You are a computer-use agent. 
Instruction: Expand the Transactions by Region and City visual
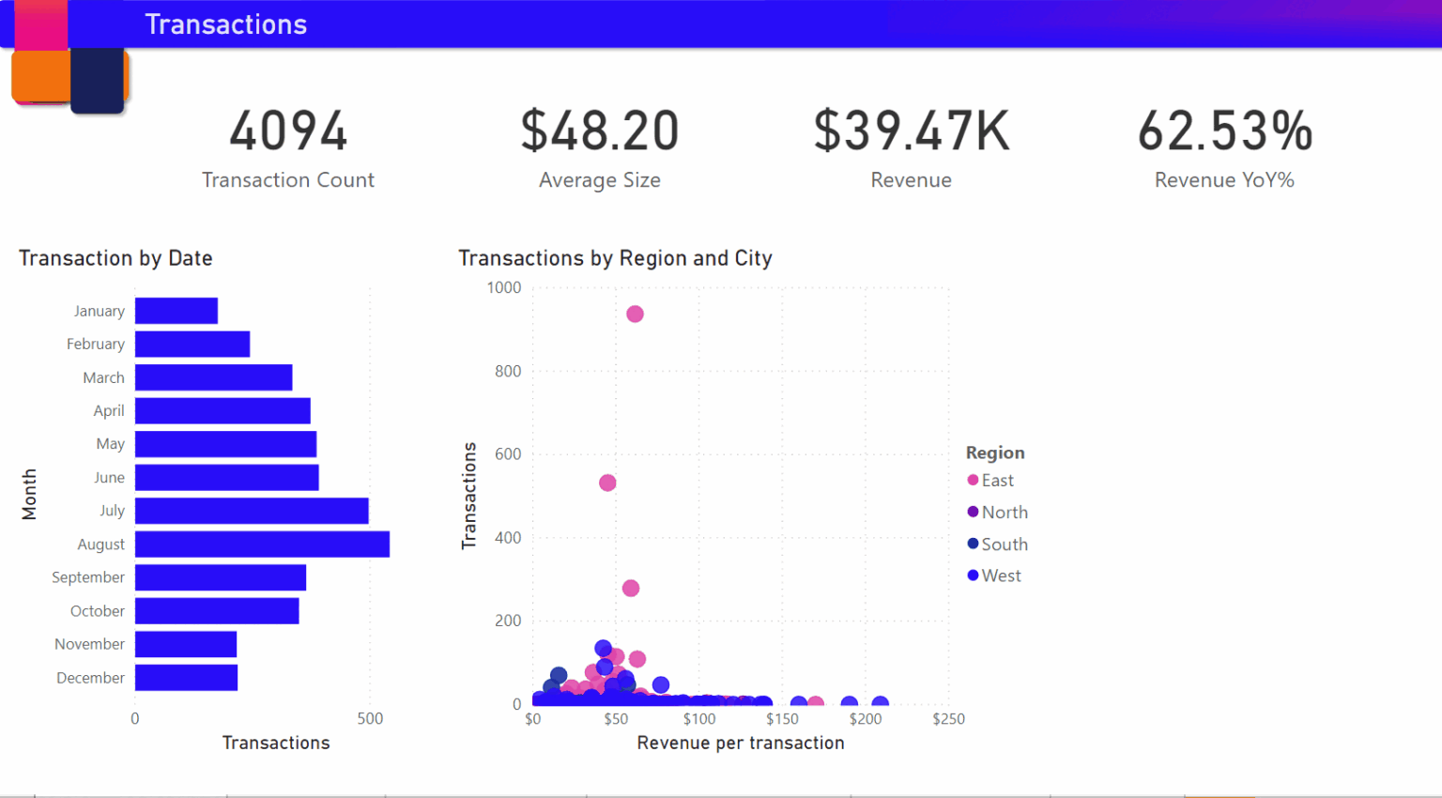(x=615, y=258)
